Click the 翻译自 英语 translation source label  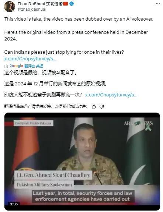pos(34,66)
